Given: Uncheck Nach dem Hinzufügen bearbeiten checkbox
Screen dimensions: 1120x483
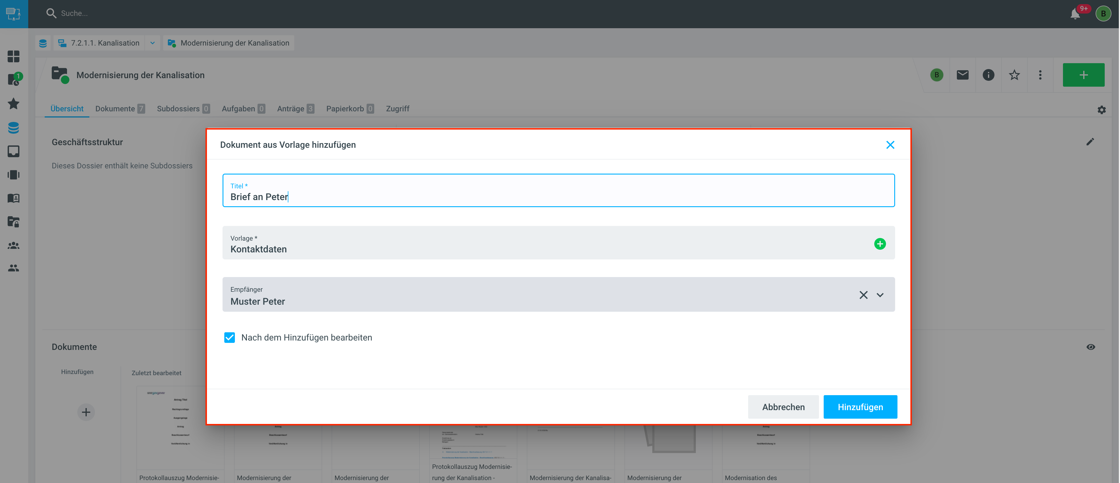Looking at the screenshot, I should pos(229,338).
